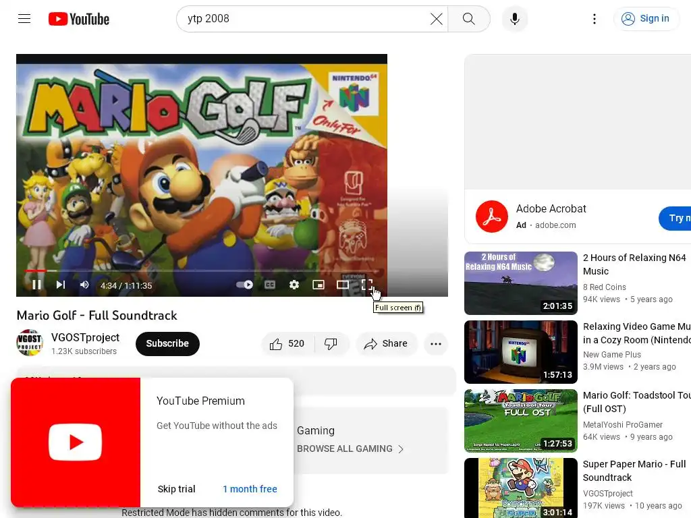
Task: Open the top-bar three-dot settings menu
Action: (594, 19)
